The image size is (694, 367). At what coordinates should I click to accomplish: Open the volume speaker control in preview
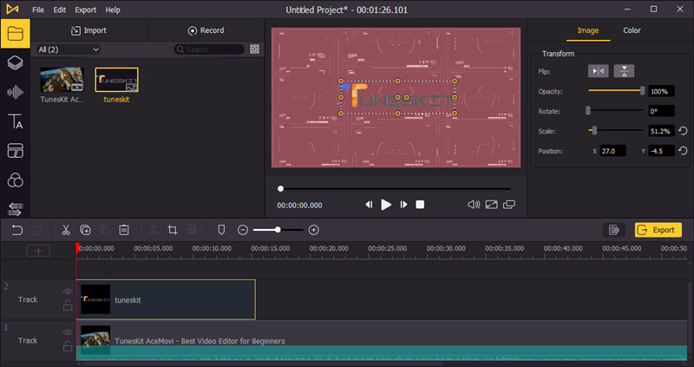coord(474,205)
